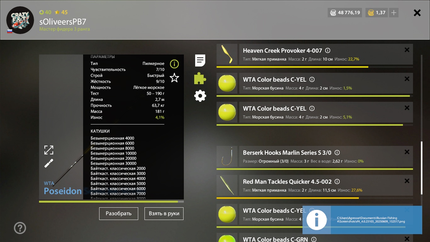Click rank text Мастер фидера 3 ранга
The height and width of the screenshot is (242, 430).
point(65,29)
